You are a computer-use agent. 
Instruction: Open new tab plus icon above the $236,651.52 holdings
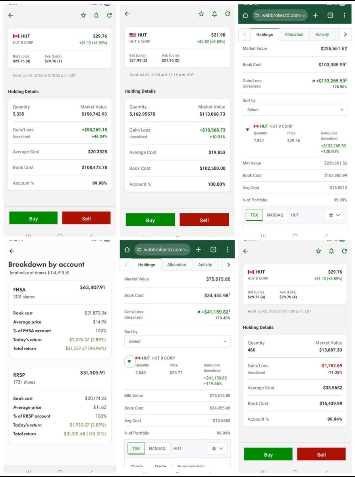click(x=315, y=15)
